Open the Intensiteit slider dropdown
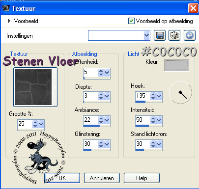The width and height of the screenshot is (199, 189). (x=159, y=120)
